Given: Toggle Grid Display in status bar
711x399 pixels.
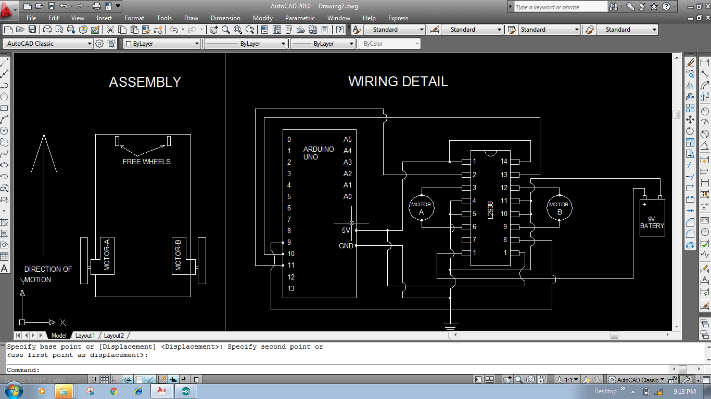Looking at the screenshot, I should pos(105,380).
